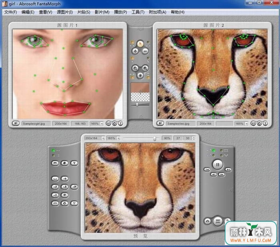Open the 帮助(H) menu

(x=178, y=12)
